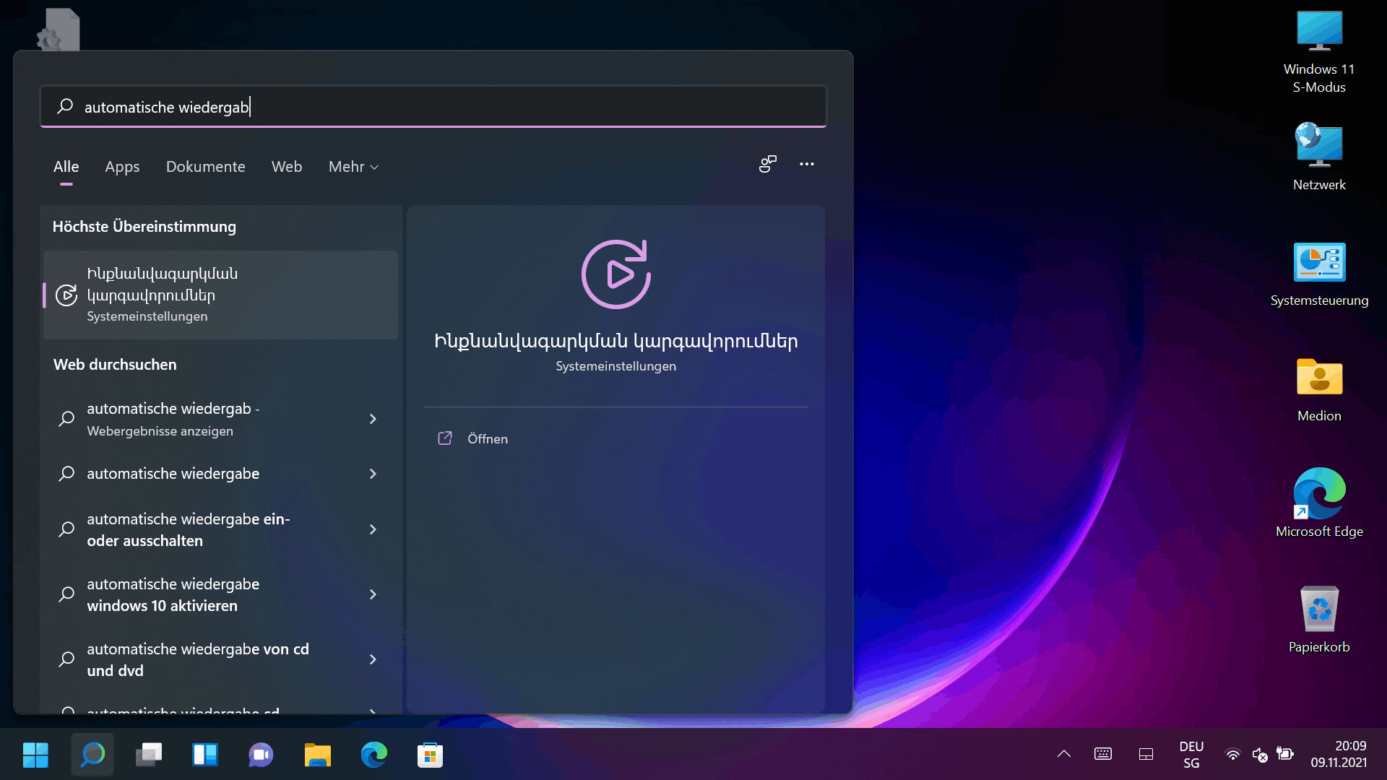
Task: Open the clock showing 20:09 09.11.2021
Action: (x=1339, y=755)
